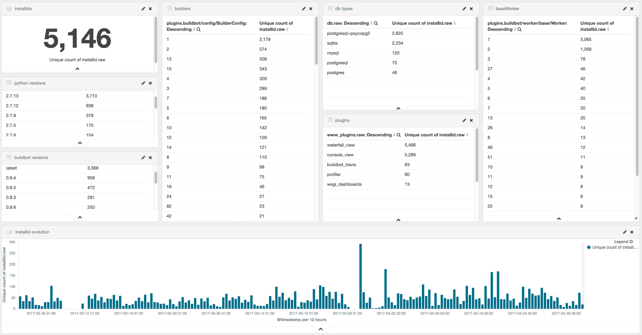Edit the python versions panel
642x335 pixels.
click(143, 83)
